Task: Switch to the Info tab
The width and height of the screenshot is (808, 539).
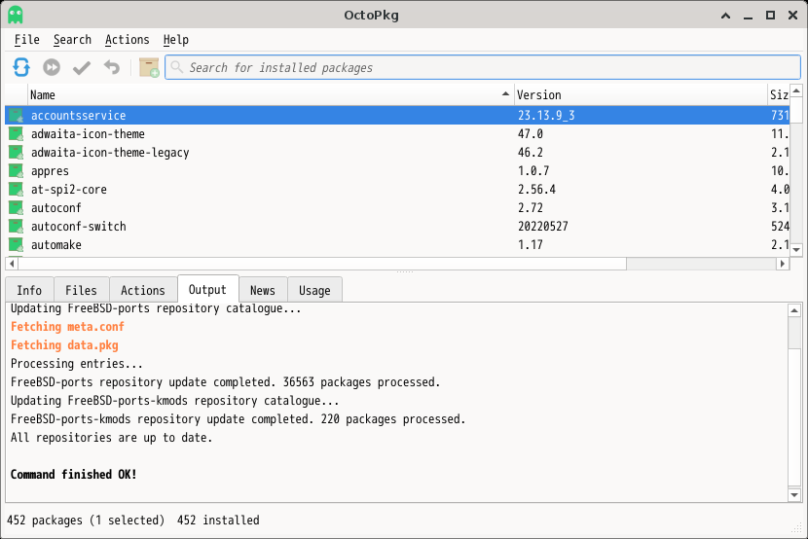Action: [x=29, y=290]
